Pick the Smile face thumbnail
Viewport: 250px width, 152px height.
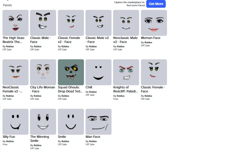click(x=71, y=122)
